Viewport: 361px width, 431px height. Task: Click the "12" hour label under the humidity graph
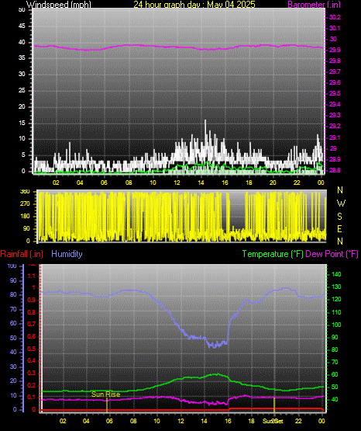pos(180,421)
